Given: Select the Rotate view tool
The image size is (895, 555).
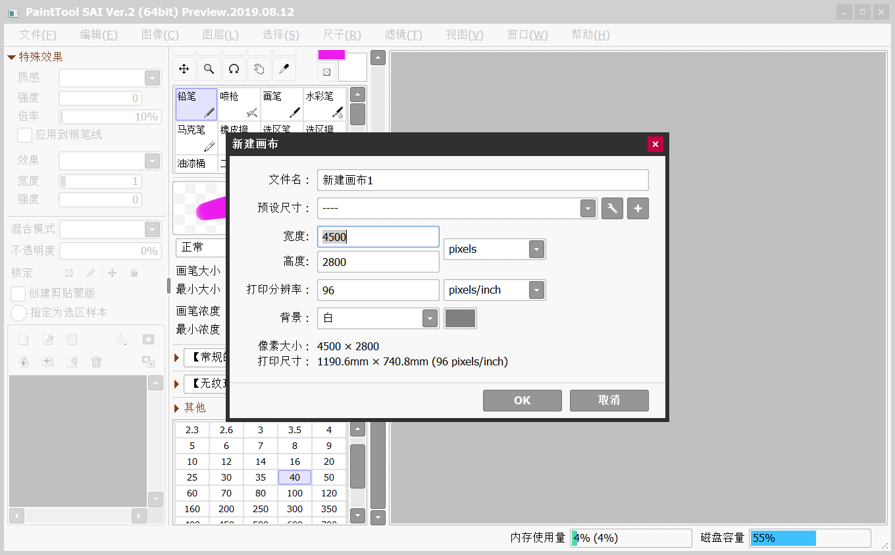Looking at the screenshot, I should coord(234,68).
